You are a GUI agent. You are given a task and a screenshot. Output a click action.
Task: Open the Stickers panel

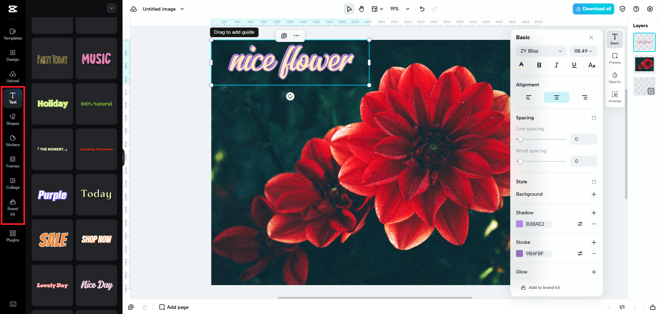[x=13, y=140]
